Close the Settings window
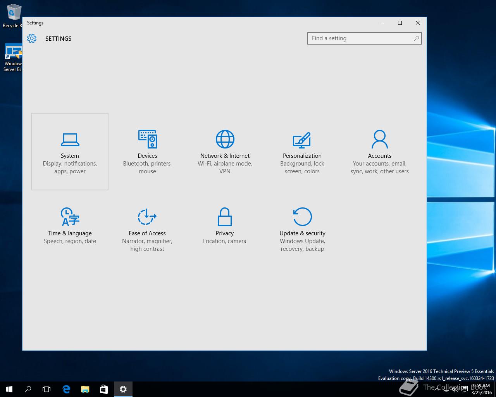Image resolution: width=496 pixels, height=397 pixels. pyautogui.click(x=418, y=23)
